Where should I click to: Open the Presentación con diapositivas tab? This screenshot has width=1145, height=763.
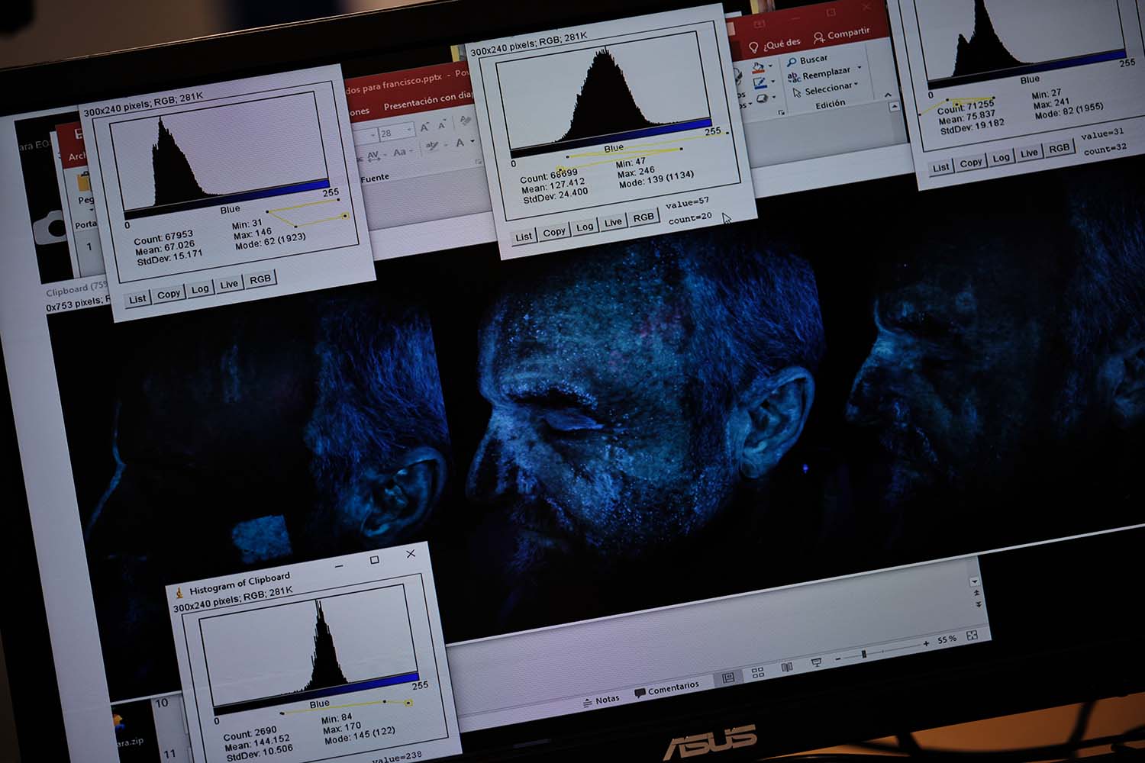click(427, 100)
